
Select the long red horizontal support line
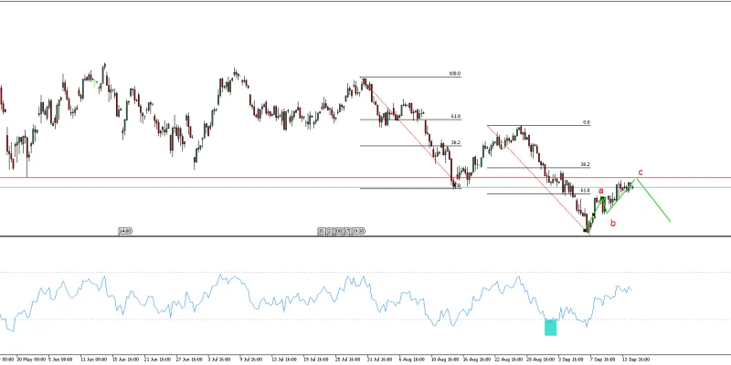365,177
